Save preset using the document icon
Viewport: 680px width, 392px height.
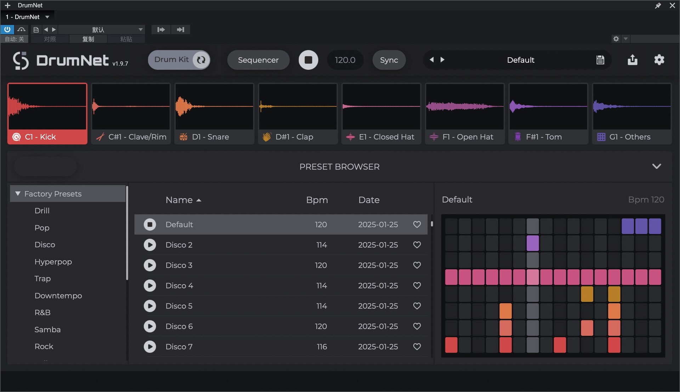tap(600, 60)
